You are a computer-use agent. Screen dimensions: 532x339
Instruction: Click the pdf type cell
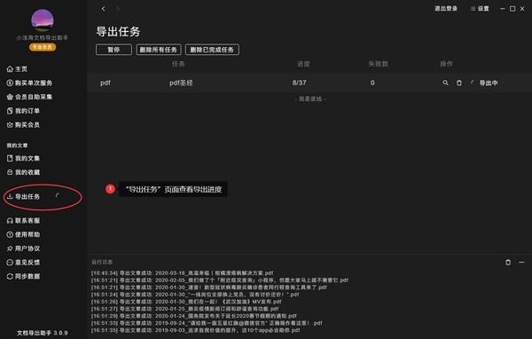pos(106,83)
